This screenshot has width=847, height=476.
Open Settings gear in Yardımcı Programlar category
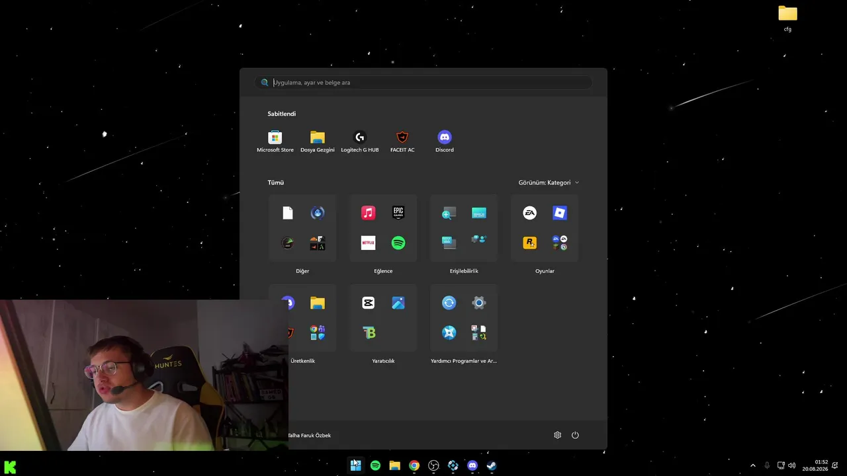click(479, 303)
